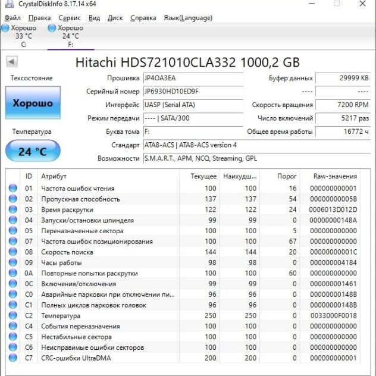
Task: Click the status orb of Переназначенные сектора
Action: point(12,231)
